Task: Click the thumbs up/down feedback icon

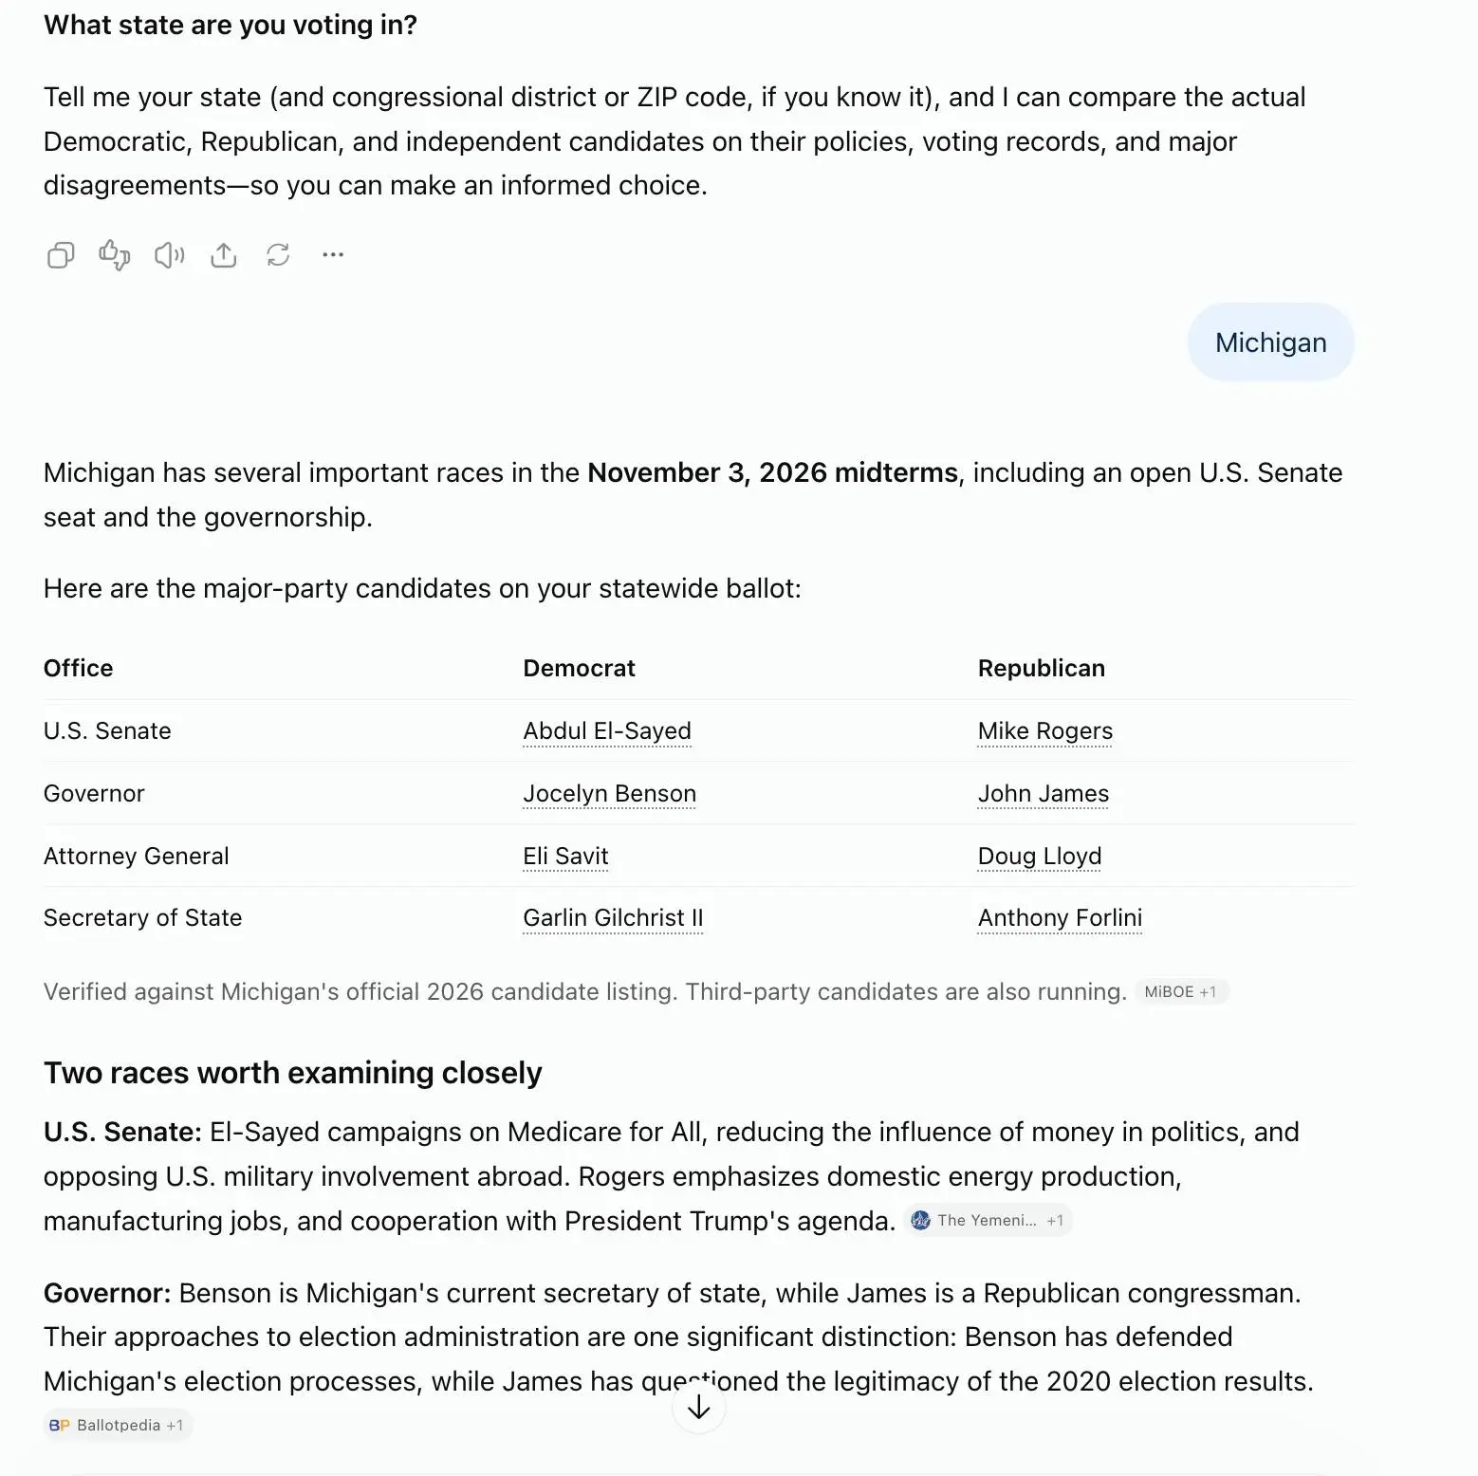Action: (115, 255)
